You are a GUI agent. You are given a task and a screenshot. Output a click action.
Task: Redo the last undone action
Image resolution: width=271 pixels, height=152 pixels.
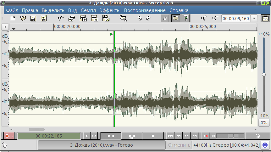point(148,18)
